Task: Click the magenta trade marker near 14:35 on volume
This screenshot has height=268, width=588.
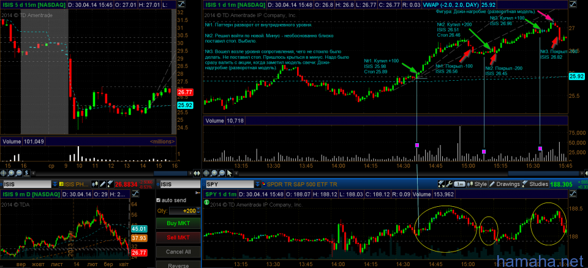Action: point(417,145)
